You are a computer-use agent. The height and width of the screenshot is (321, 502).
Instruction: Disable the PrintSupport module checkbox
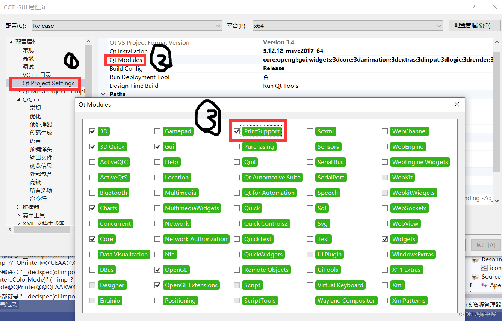point(236,131)
